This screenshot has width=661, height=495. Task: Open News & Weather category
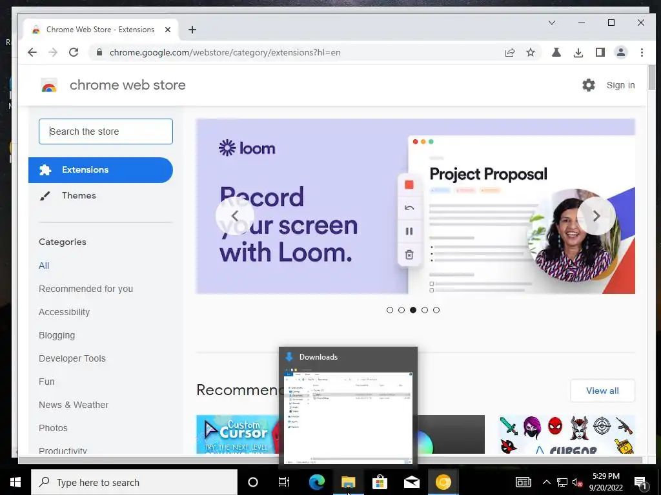(x=74, y=405)
